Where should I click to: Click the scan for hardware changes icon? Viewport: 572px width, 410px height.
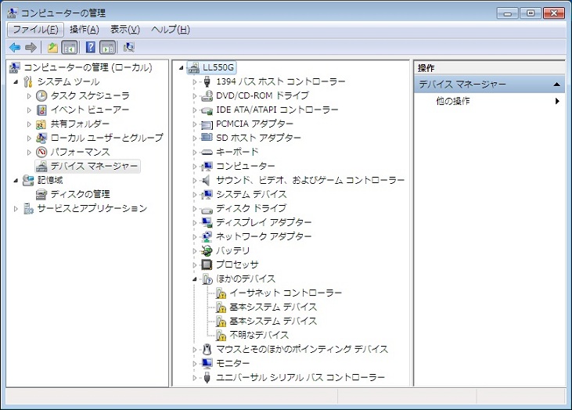click(x=129, y=48)
